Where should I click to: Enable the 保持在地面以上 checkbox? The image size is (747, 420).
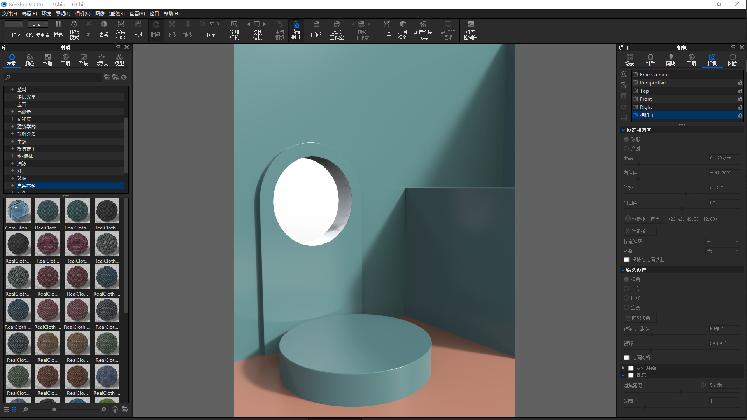pos(626,259)
